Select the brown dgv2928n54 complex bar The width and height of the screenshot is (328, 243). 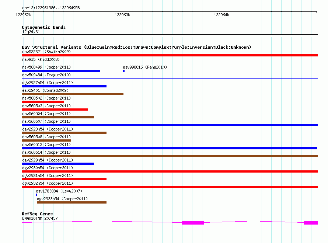(x=64, y=133)
